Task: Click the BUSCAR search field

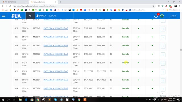Action: pyautogui.click(x=60, y=16)
